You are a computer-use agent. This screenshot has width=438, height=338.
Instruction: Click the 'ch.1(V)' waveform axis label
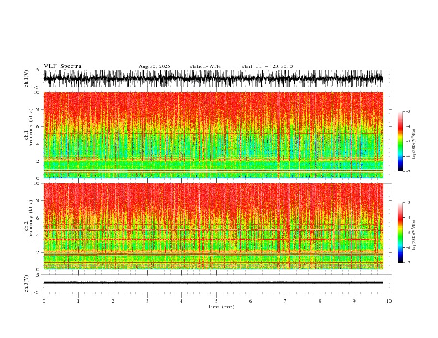[x=27, y=78]
